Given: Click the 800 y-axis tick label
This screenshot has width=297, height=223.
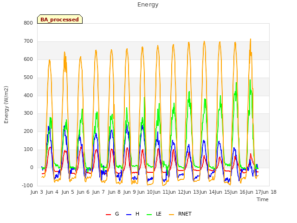Looking at the screenshot, I should [x=28, y=23].
